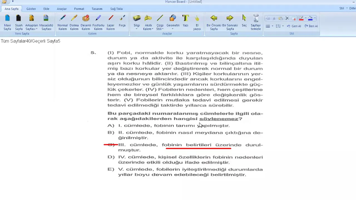Open the Ekle ribbon tab
Screen dimensions: 356x200
46,9
